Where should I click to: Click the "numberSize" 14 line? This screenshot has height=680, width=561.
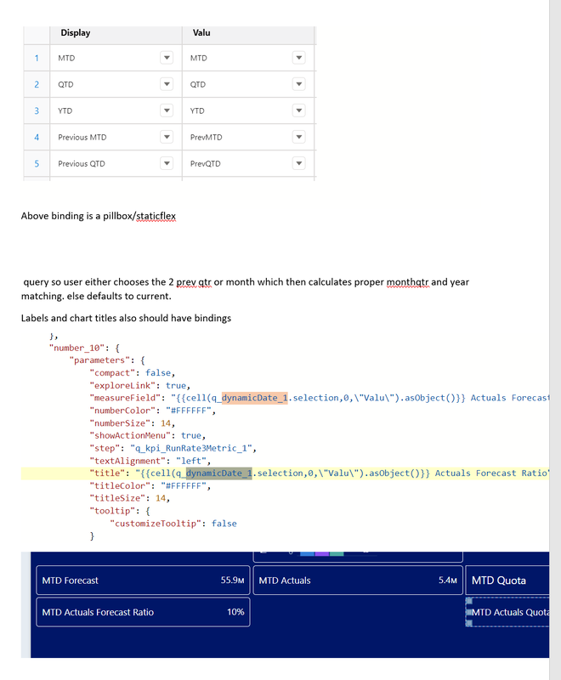point(133,422)
